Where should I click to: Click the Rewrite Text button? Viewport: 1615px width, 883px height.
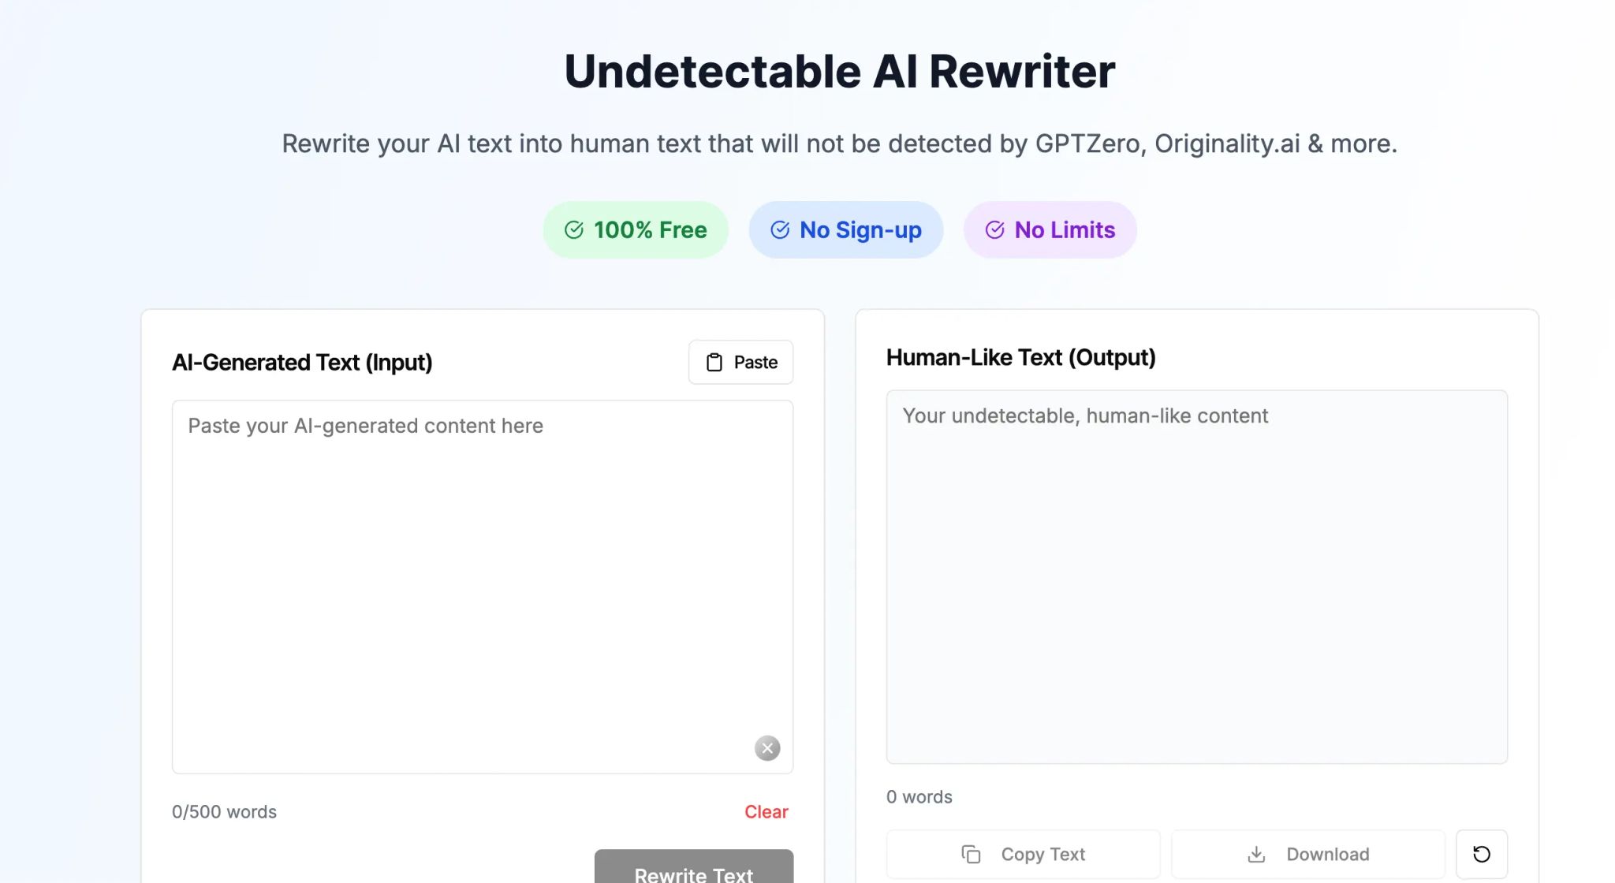pyautogui.click(x=694, y=866)
